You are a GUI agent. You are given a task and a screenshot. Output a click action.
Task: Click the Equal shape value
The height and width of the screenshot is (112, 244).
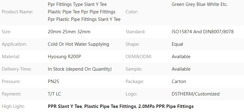pos(177,44)
